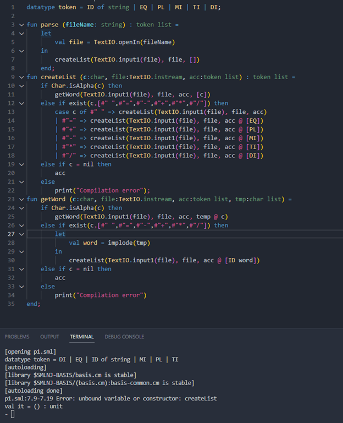Screen dimensions: 343x423
Task: Click the terminal prompt cursor
Action: [x=13, y=414]
